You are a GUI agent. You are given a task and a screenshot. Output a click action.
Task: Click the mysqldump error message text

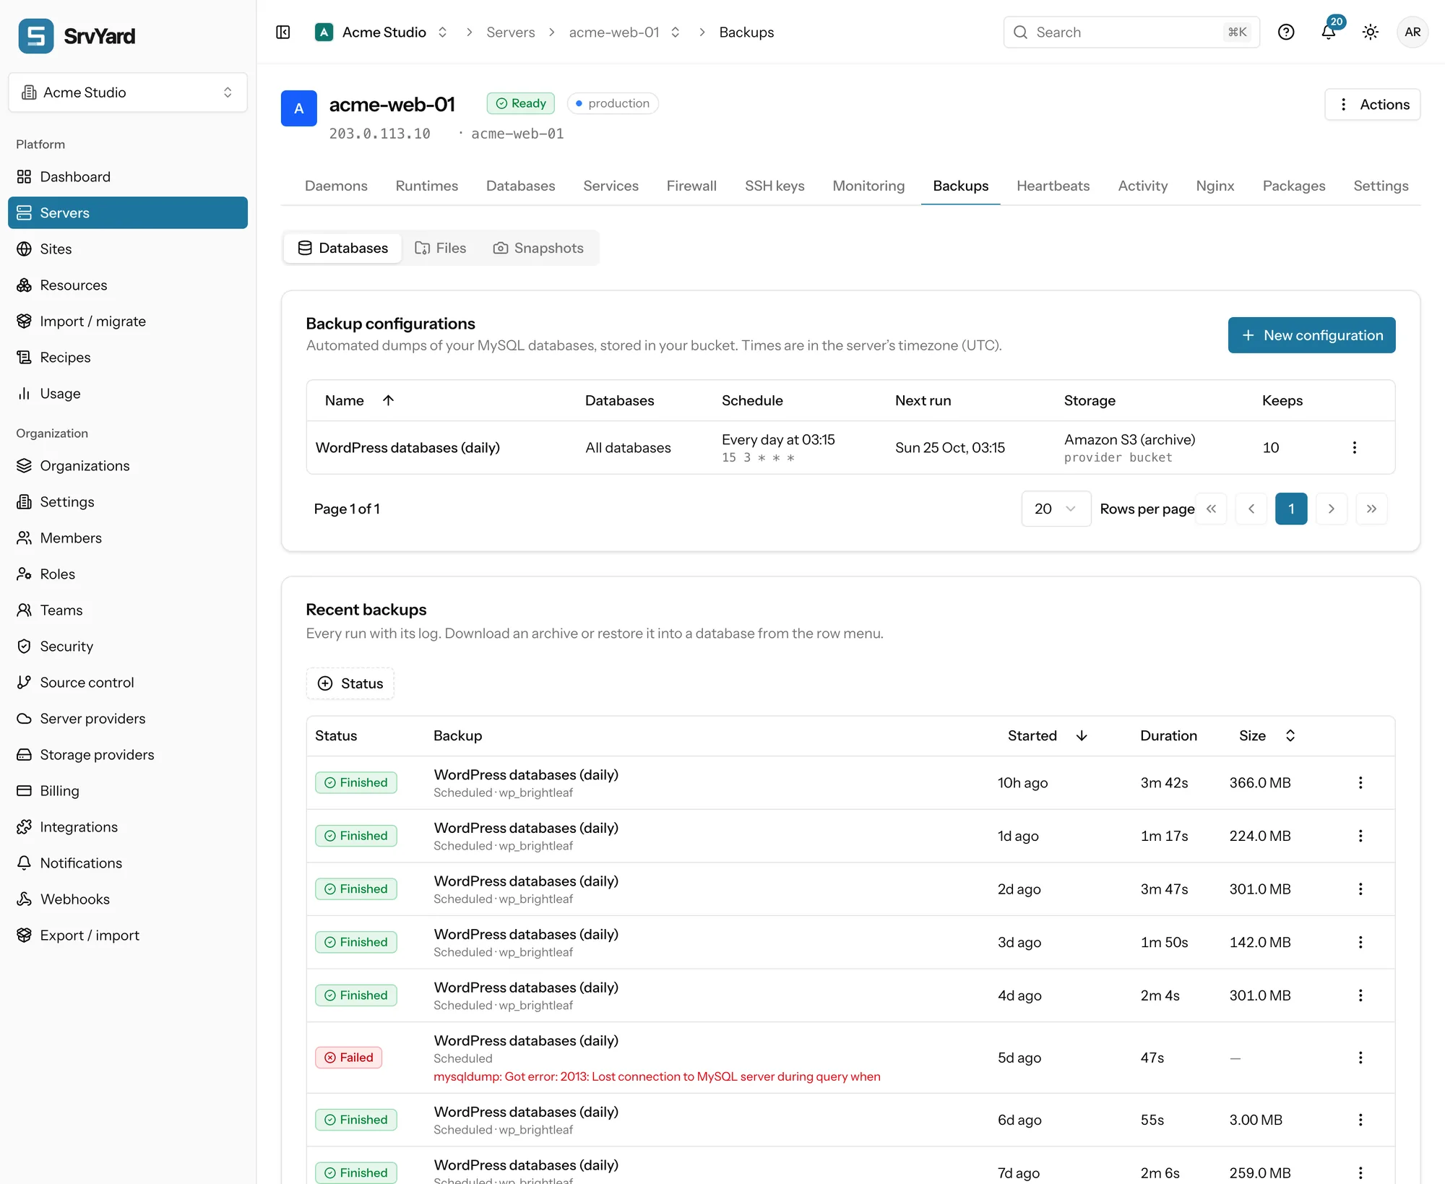(657, 1076)
